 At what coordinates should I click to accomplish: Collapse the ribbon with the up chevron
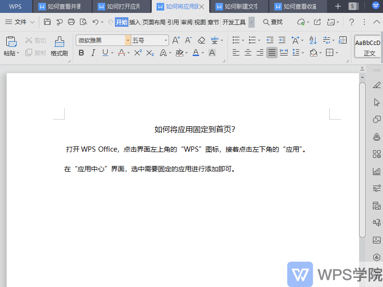pos(377,22)
